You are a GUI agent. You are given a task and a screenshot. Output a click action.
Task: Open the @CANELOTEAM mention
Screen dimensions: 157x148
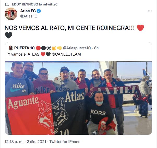(66, 54)
